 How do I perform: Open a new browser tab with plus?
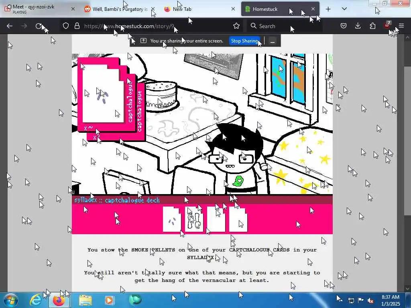click(328, 9)
